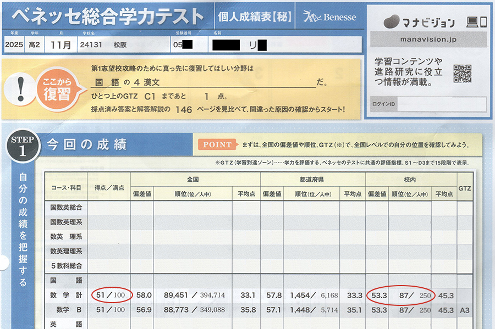Image resolution: width=495 pixels, height=329 pixels.
Task: Select the 都道府県 column group header
Action: click(x=312, y=179)
